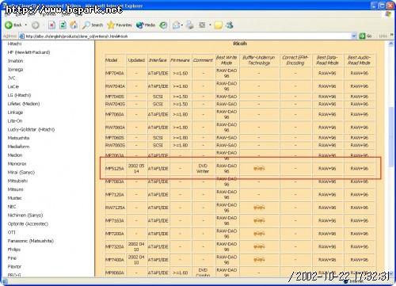This screenshot has width=396, height=286.
Task: Open the Lite-On link
Action: click(15, 121)
